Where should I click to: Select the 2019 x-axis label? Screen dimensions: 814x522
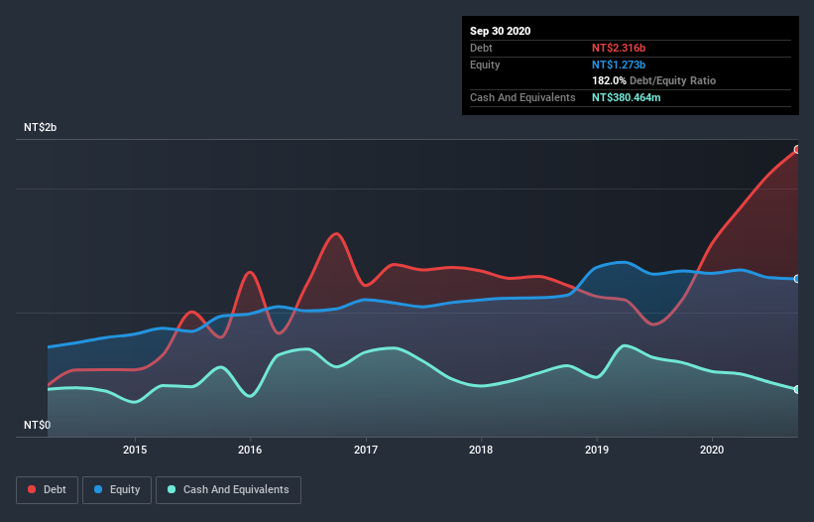pos(597,450)
